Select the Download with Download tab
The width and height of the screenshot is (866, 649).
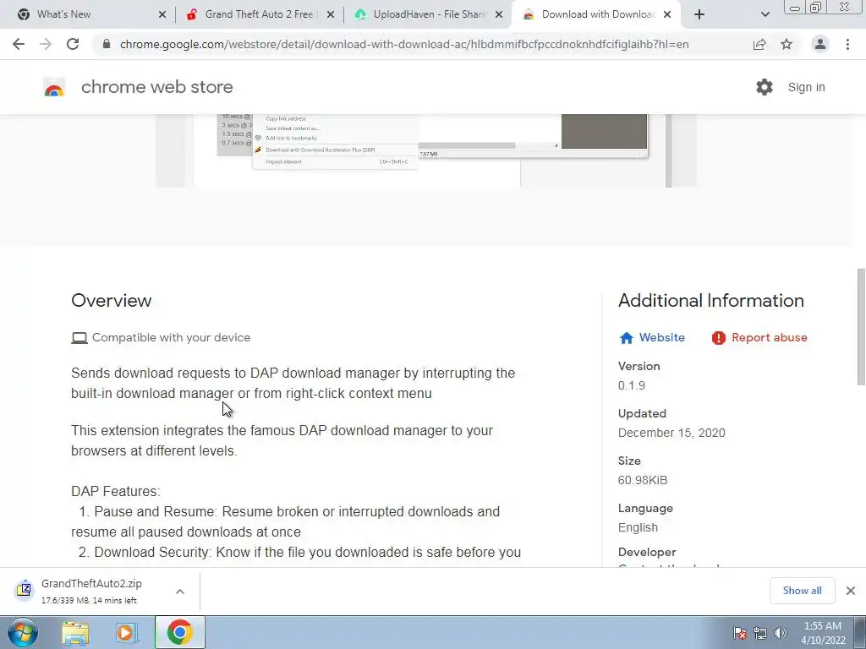click(x=598, y=14)
